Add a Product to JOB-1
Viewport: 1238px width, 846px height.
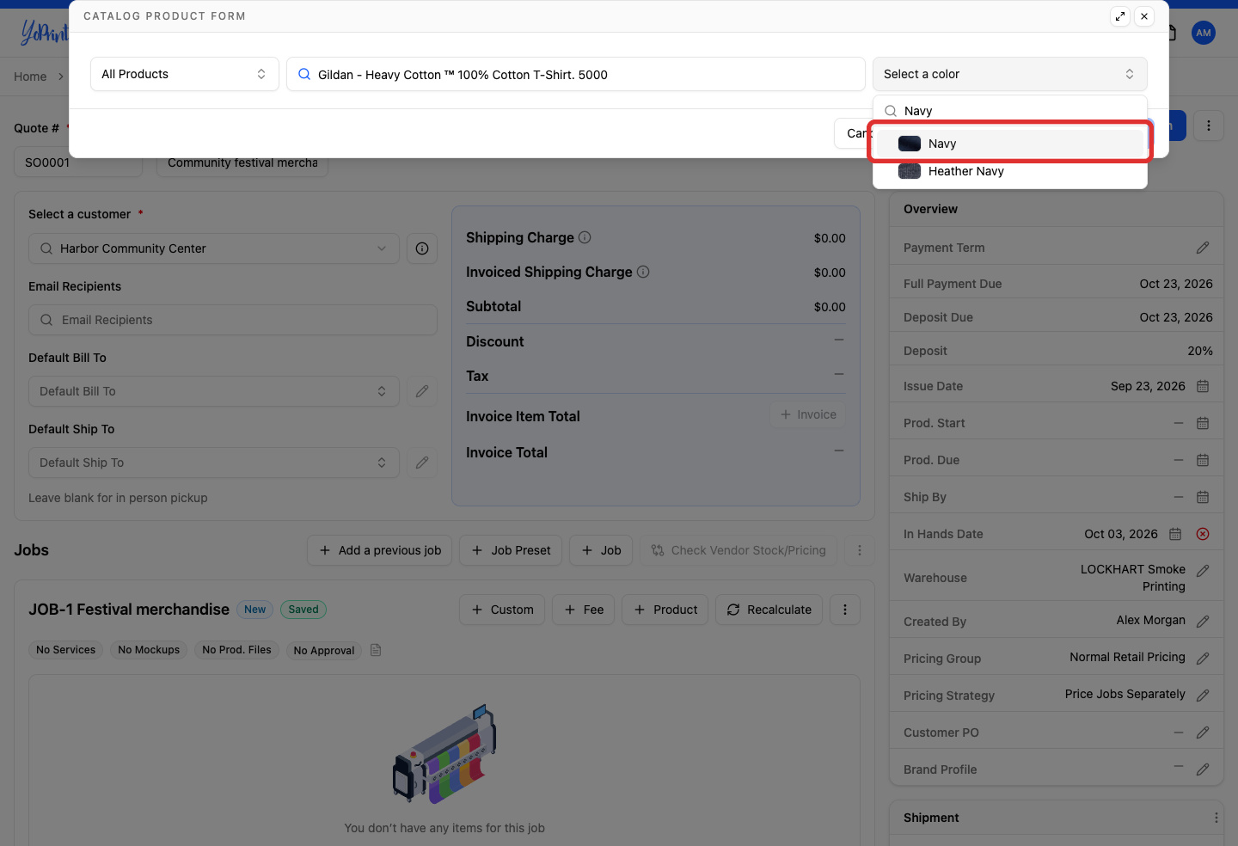point(665,610)
